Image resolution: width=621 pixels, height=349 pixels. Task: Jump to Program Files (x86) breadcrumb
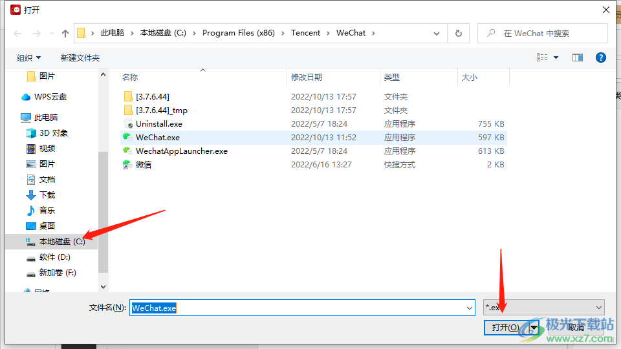pos(239,33)
